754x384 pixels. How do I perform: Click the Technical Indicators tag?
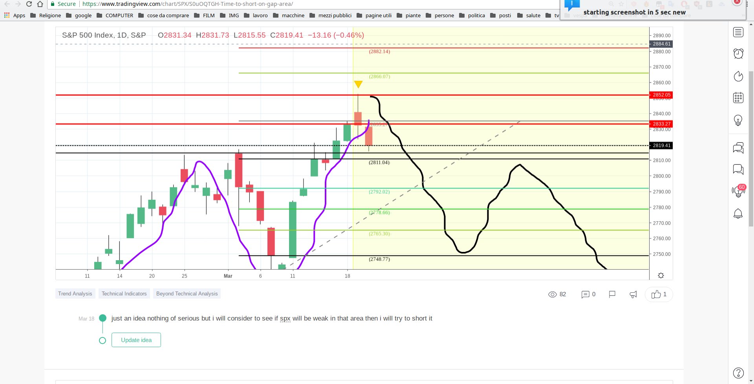click(x=124, y=293)
